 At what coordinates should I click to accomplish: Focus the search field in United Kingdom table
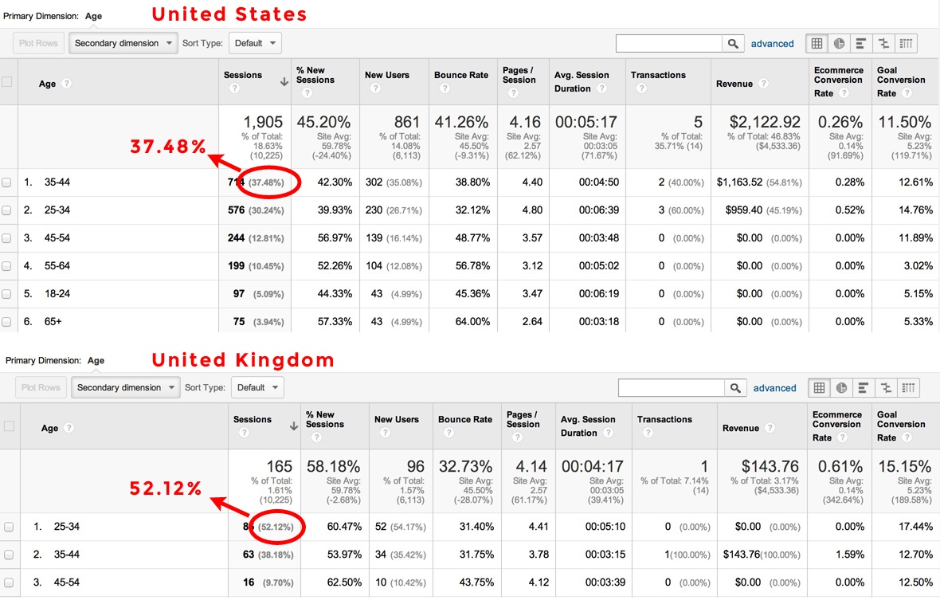pyautogui.click(x=671, y=388)
